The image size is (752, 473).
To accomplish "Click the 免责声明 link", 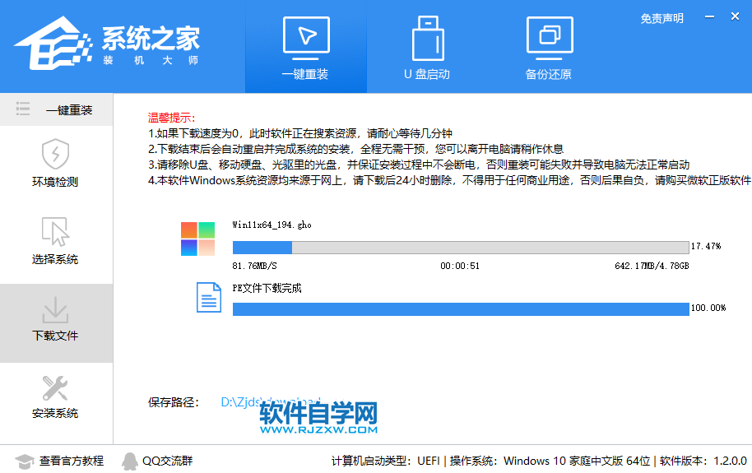I will pyautogui.click(x=661, y=19).
